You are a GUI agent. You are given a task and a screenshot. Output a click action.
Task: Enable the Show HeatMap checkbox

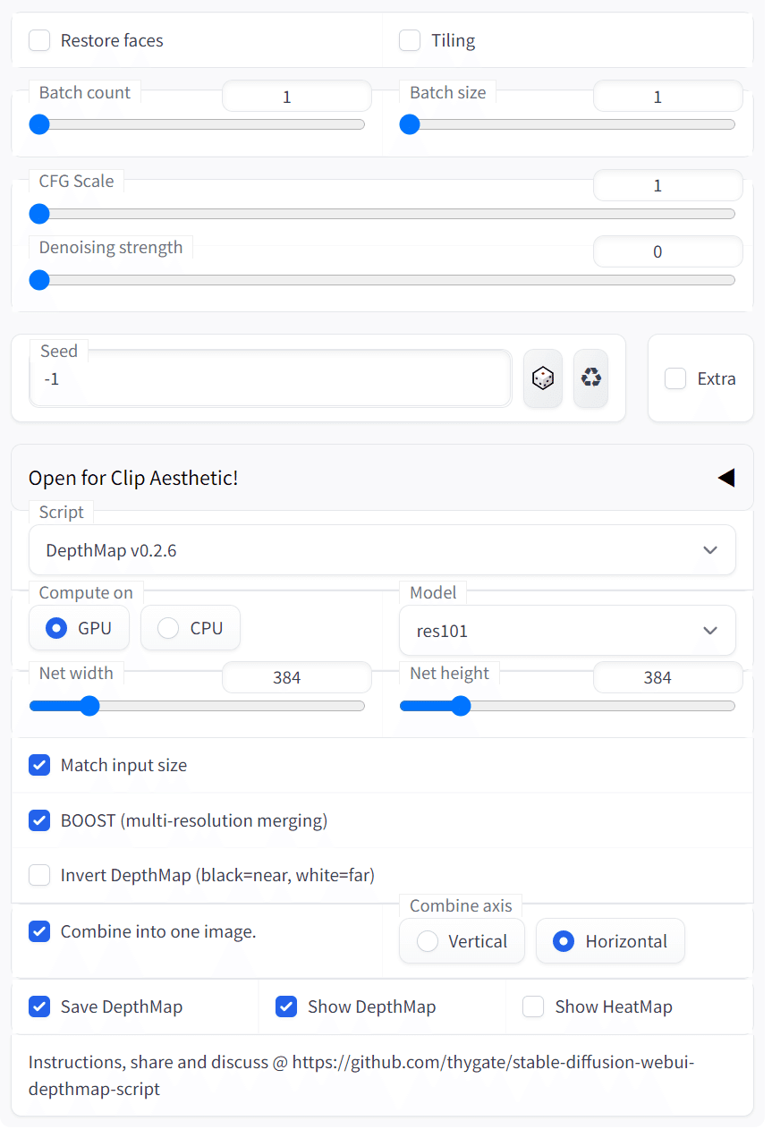tap(533, 1006)
